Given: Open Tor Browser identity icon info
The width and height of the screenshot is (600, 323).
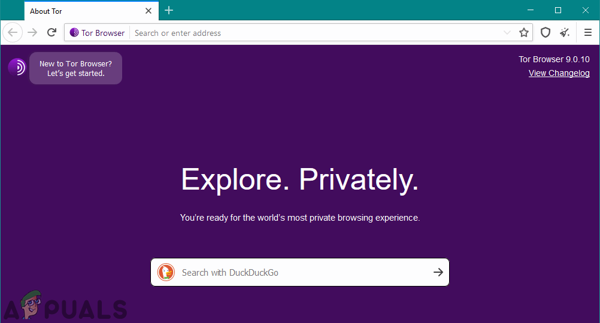Looking at the screenshot, I should pyautogui.click(x=97, y=33).
